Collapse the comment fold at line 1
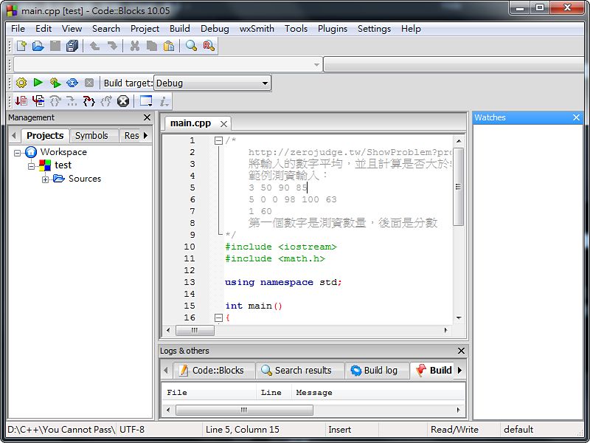The height and width of the screenshot is (443, 590). 218,141
